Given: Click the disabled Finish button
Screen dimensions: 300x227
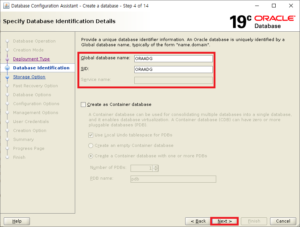Looking at the screenshot, I should [x=254, y=221].
